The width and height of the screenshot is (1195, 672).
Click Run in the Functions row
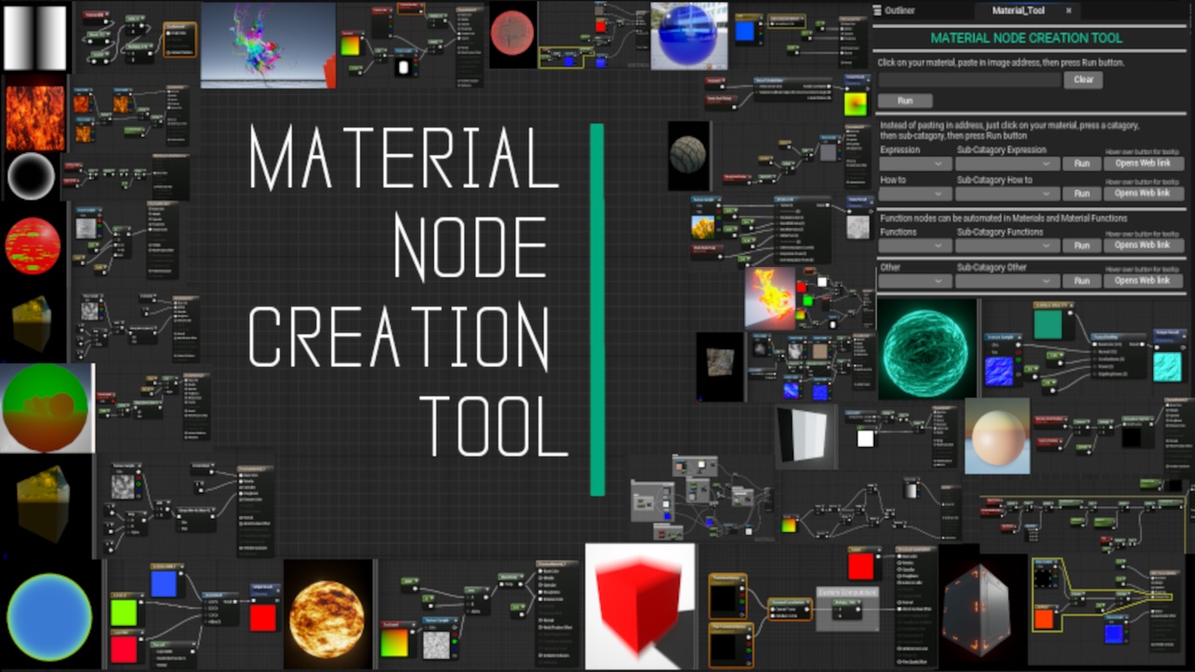[1081, 245]
